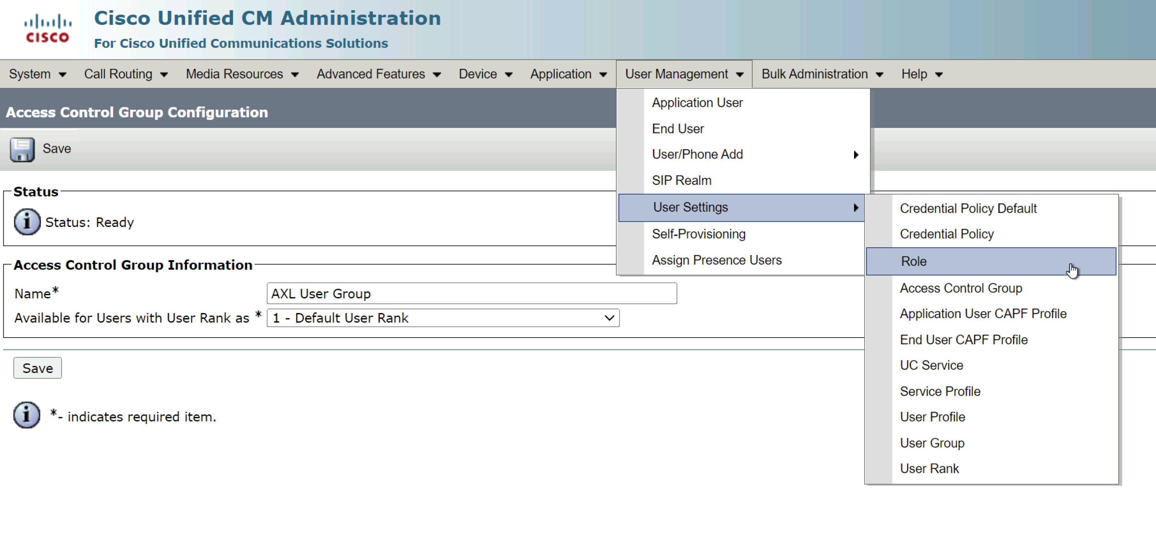Collapse the User Management menu
1156x540 pixels.
click(x=684, y=74)
